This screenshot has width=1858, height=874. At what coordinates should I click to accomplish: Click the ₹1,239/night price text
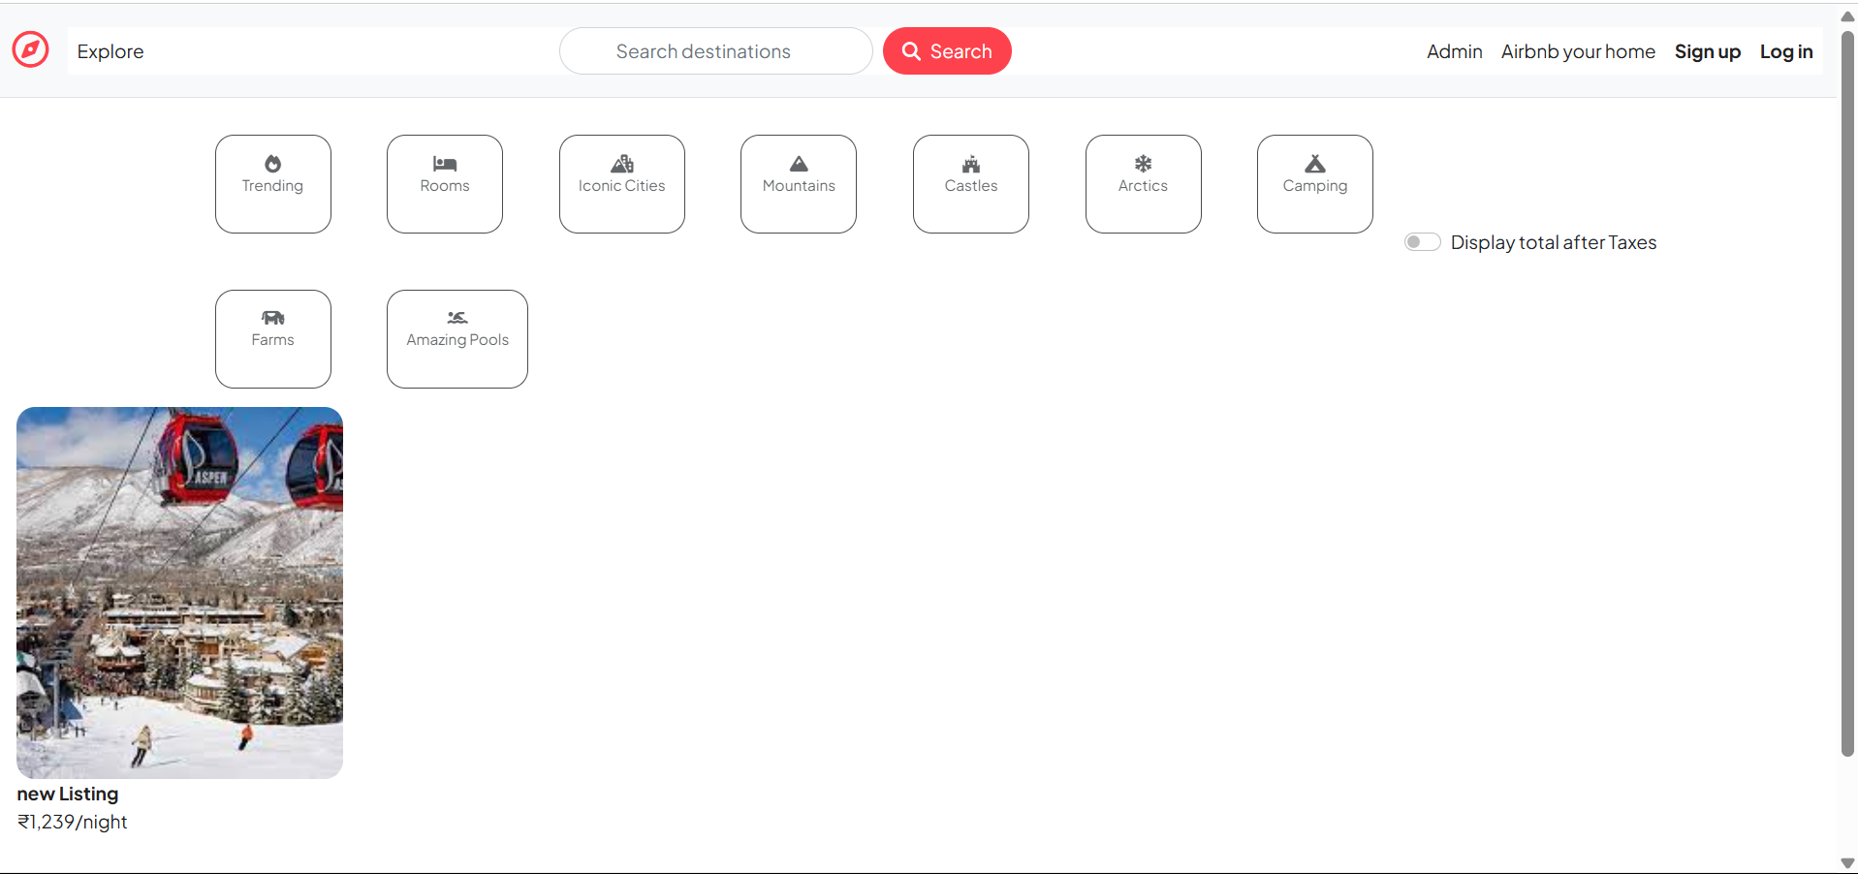[73, 822]
